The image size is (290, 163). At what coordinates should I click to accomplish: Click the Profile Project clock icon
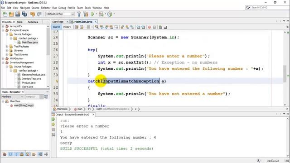point(110,14)
